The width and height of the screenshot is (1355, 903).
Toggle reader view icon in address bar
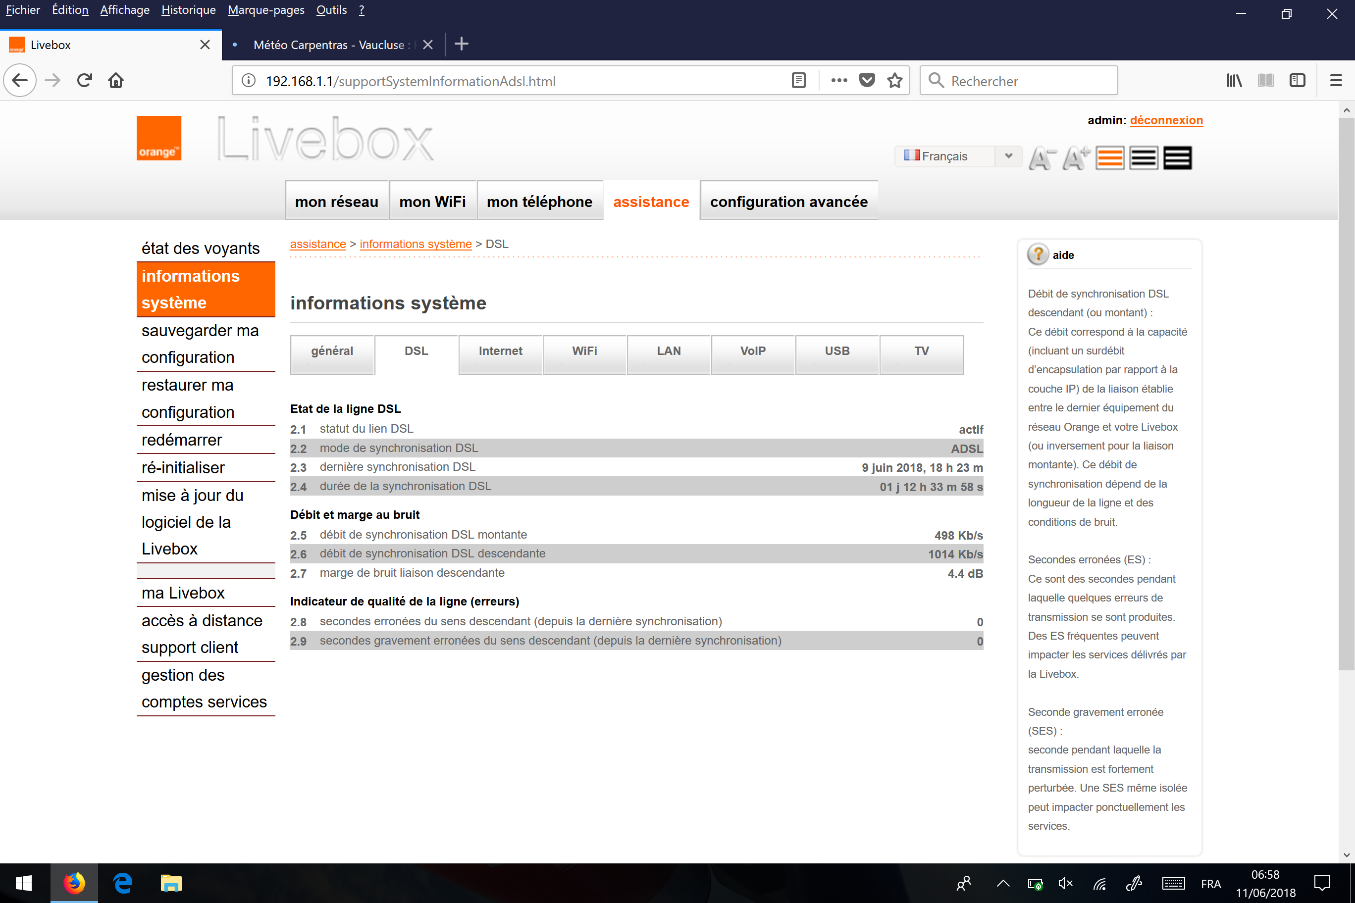coord(798,81)
